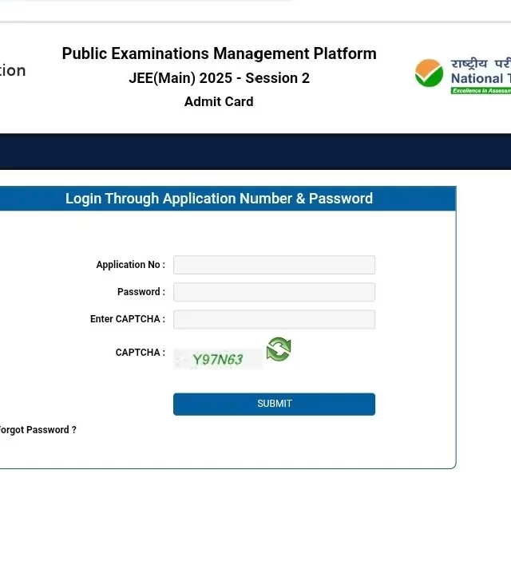Click the dark navy navigation bar
511x580 pixels.
click(x=255, y=152)
